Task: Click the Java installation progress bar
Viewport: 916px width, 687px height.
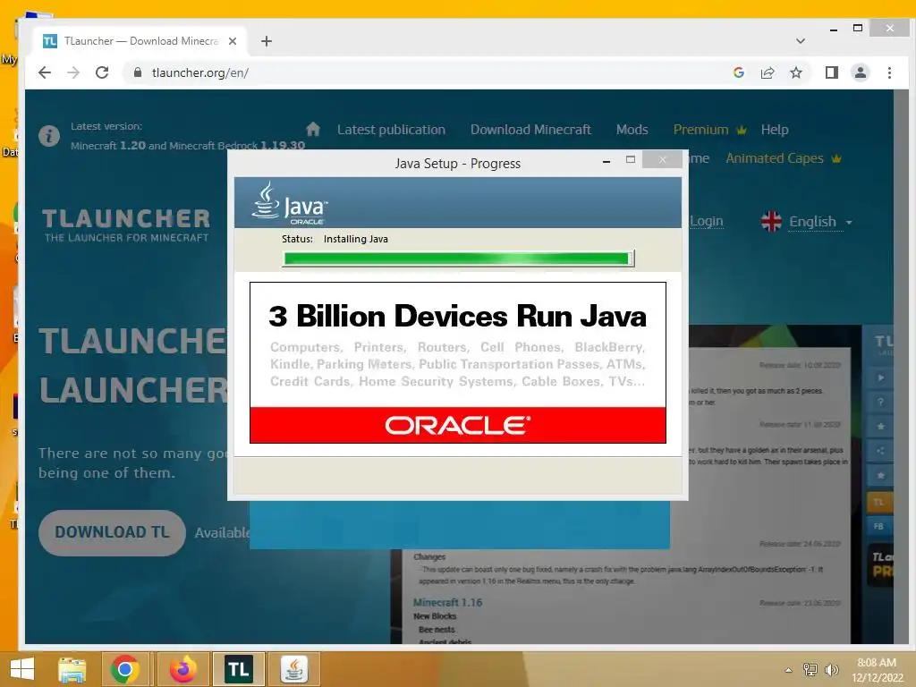Action: pyautogui.click(x=458, y=259)
